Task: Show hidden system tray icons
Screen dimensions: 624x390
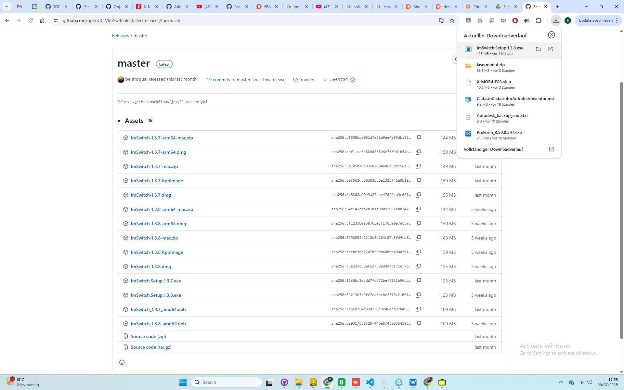Action: coord(561,382)
